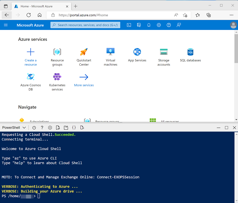This screenshot has width=238, height=203.
Task: Open the Azure portal hamburger menu
Action: click(6, 25)
